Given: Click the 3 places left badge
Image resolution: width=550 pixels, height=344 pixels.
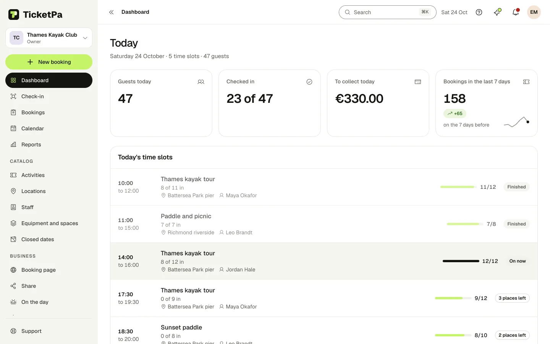Looking at the screenshot, I should (512, 298).
